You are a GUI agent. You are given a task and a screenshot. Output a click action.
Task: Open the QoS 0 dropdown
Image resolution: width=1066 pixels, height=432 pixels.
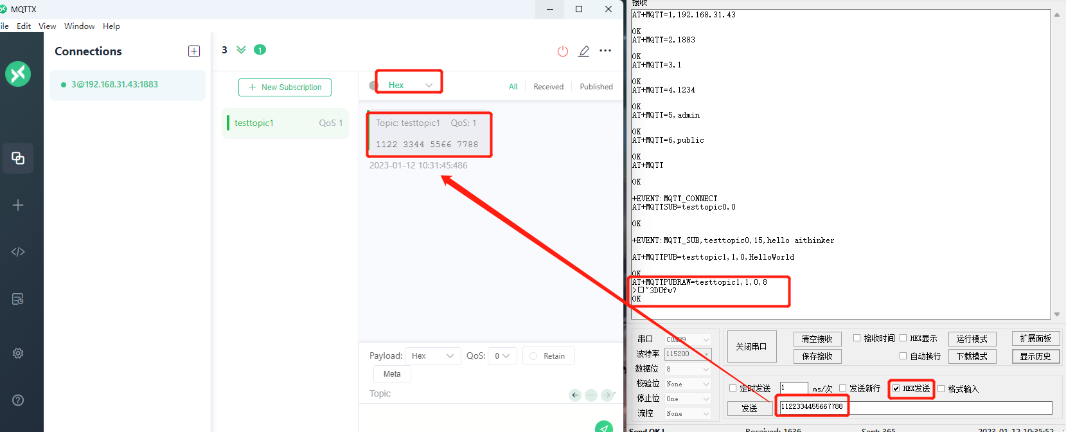502,355
